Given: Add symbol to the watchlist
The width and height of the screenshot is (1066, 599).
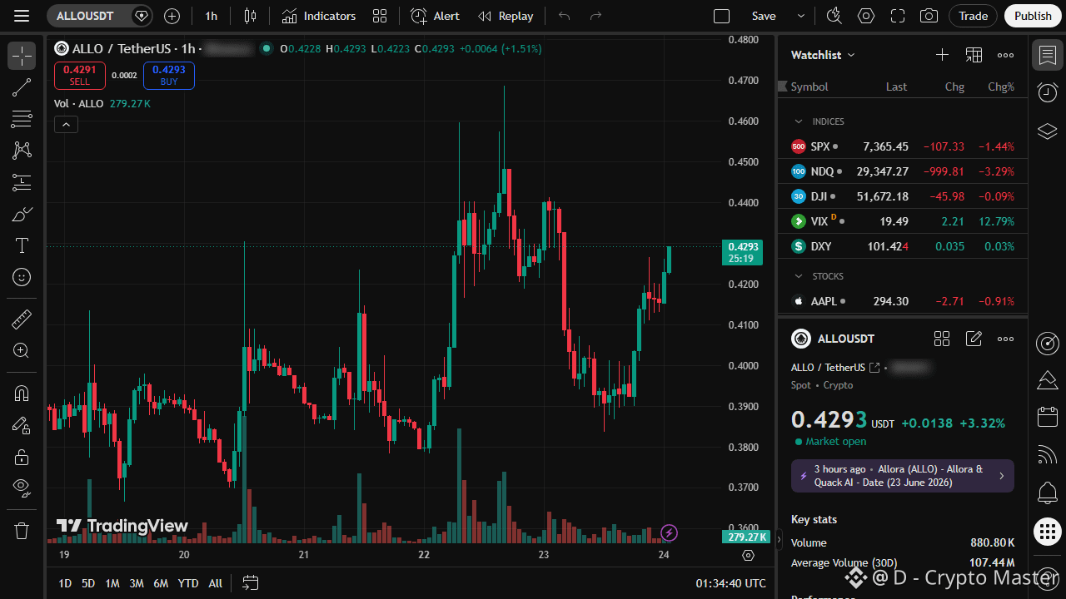Looking at the screenshot, I should tap(942, 55).
